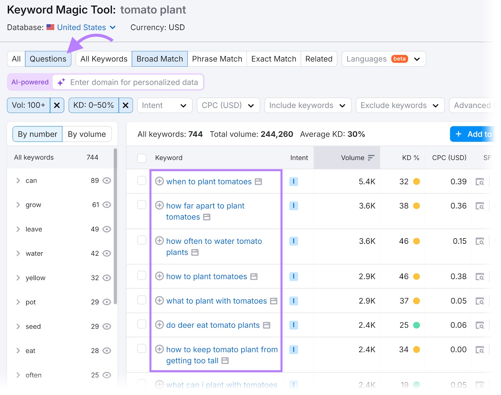Click the green KD dot for "do deer eat tomato plants"

coord(416,325)
